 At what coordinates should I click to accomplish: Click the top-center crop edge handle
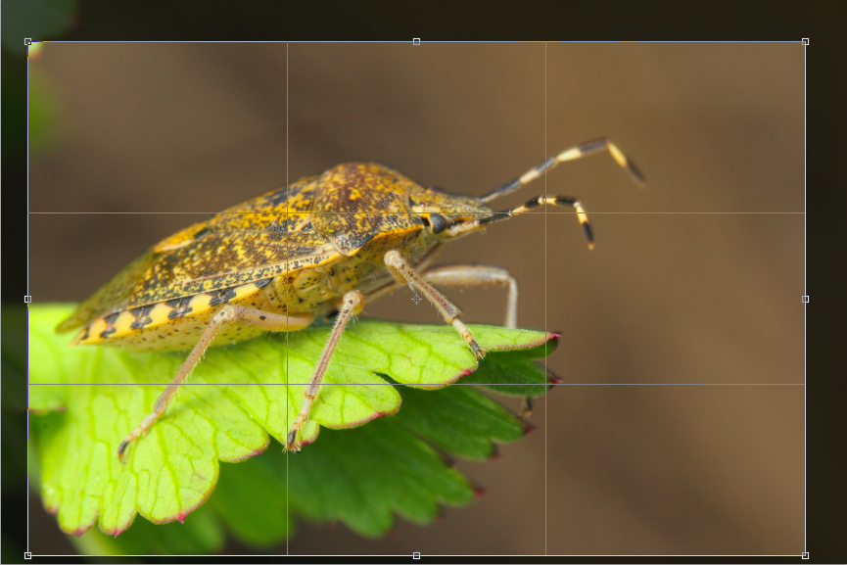click(416, 41)
